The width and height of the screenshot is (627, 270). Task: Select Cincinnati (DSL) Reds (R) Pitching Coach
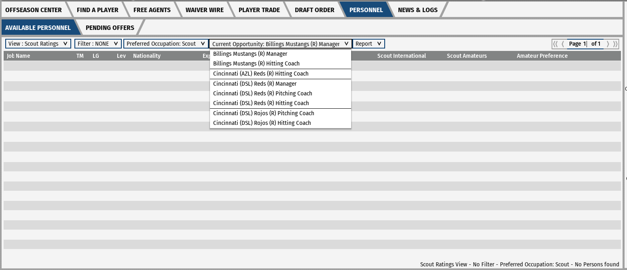[x=263, y=93]
